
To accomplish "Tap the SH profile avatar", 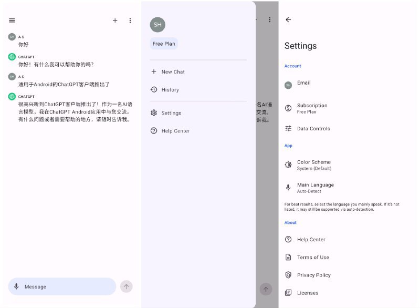I will (157, 24).
